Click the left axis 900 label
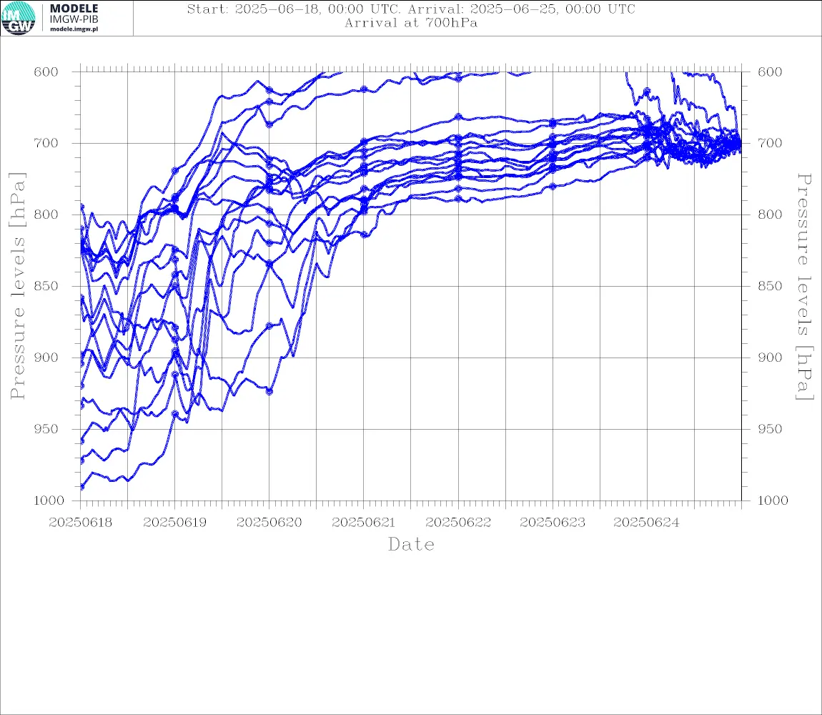This screenshot has height=715, width=822. tap(46, 357)
